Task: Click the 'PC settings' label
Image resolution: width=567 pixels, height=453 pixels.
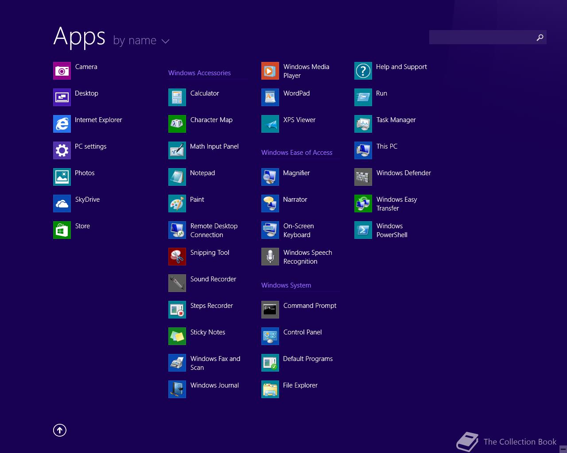Action: (90, 146)
